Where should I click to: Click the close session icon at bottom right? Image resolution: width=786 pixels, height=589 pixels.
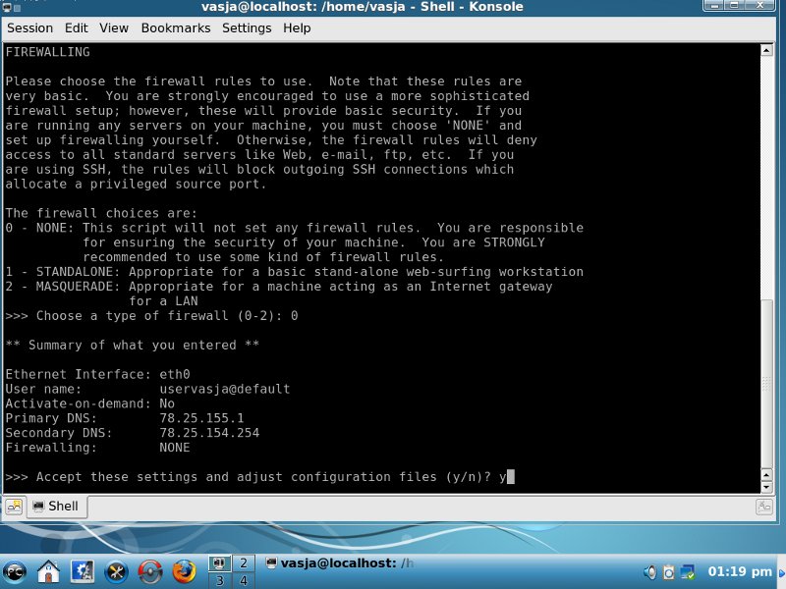[764, 508]
